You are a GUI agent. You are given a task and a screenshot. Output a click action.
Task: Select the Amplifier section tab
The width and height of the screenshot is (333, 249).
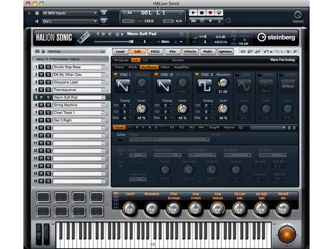tap(182, 67)
